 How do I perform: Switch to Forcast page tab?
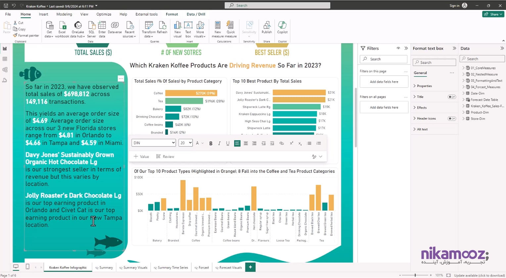point(202,267)
